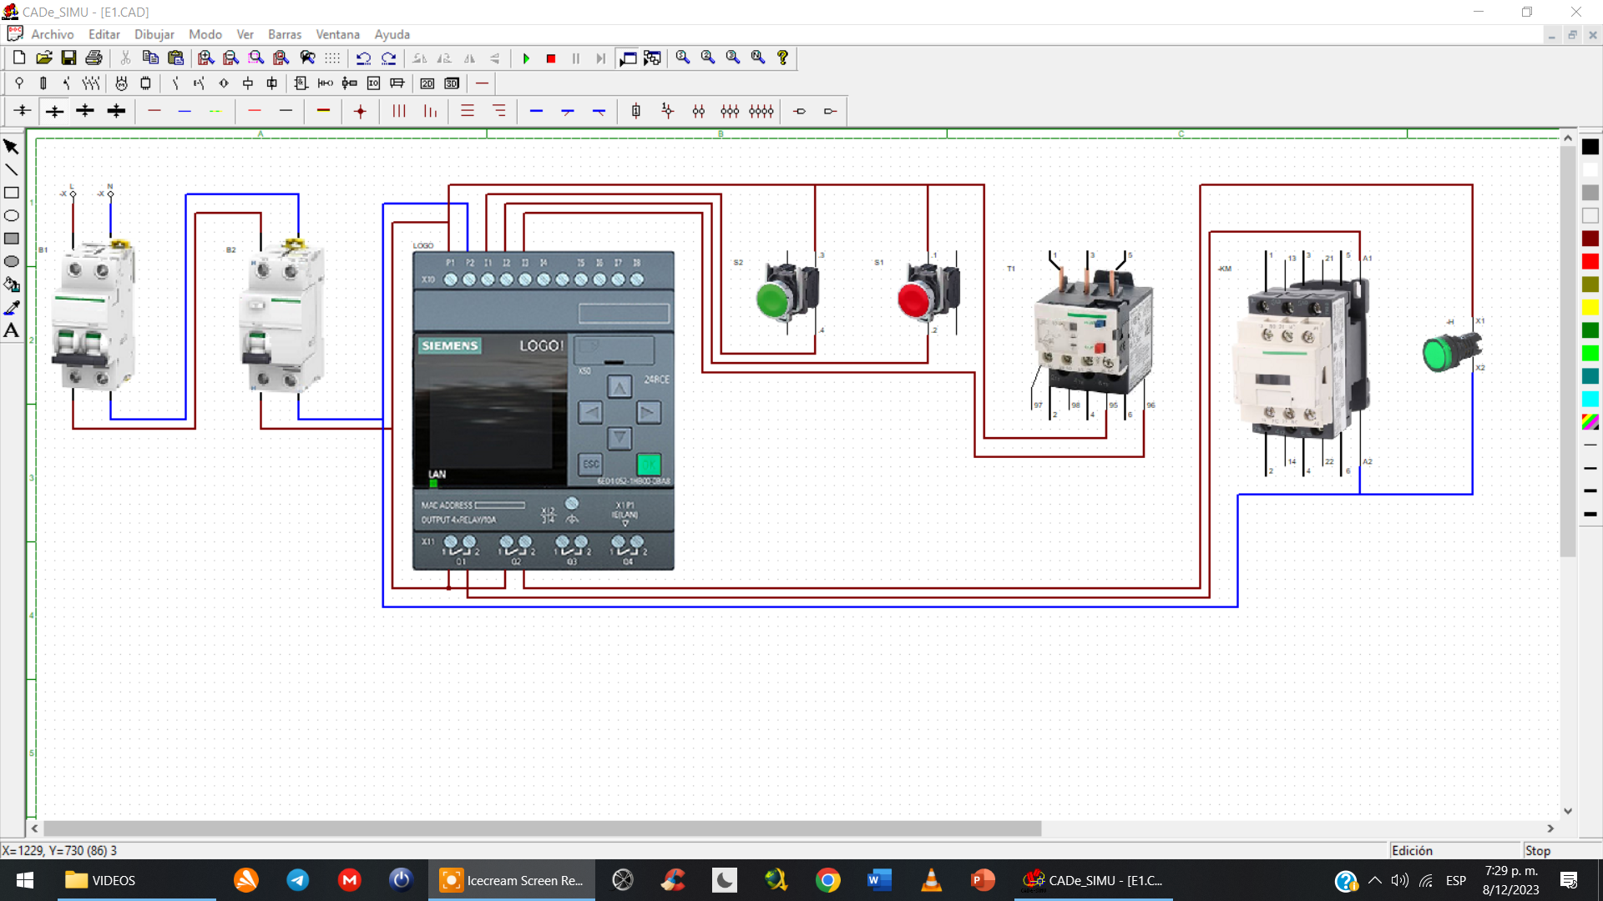The height and width of the screenshot is (901, 1603).
Task: Activate the fill bucket tool
Action: click(12, 284)
